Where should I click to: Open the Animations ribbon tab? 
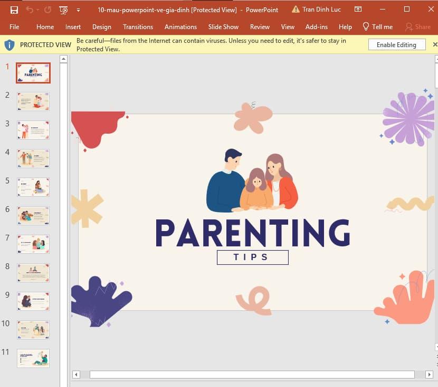pyautogui.click(x=180, y=27)
